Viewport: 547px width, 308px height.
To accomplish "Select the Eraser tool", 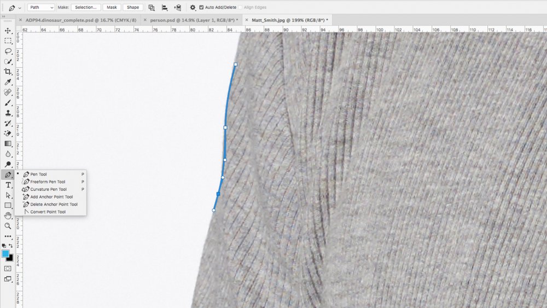I will 8,133.
